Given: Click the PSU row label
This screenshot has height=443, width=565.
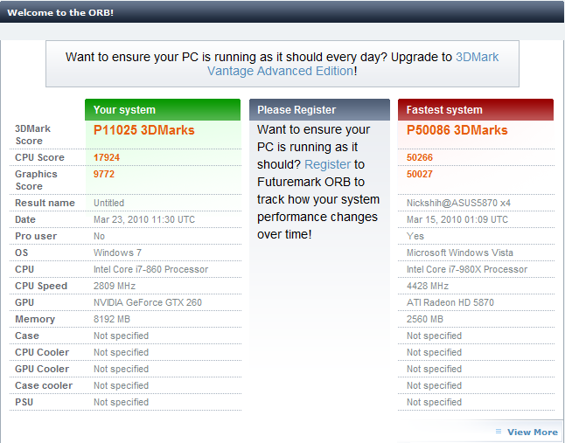Looking at the screenshot, I should click(24, 402).
